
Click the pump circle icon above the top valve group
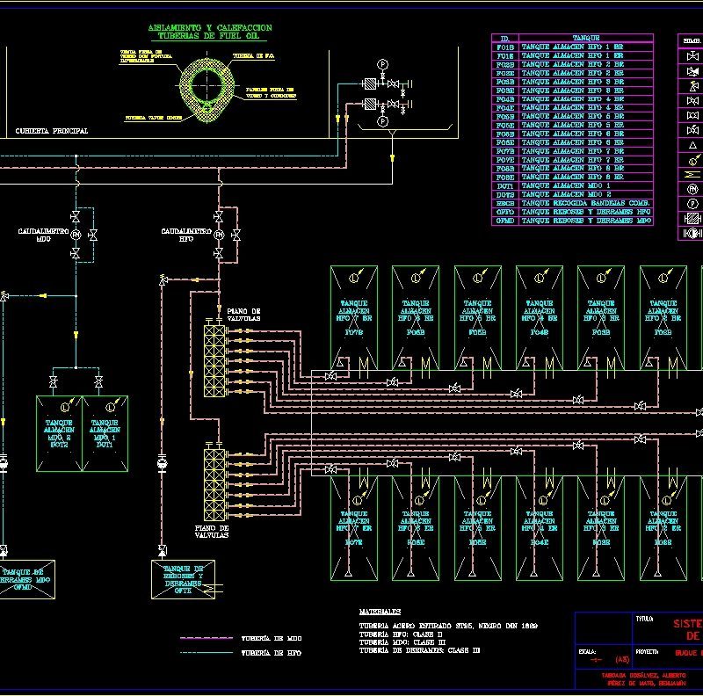pos(383,65)
